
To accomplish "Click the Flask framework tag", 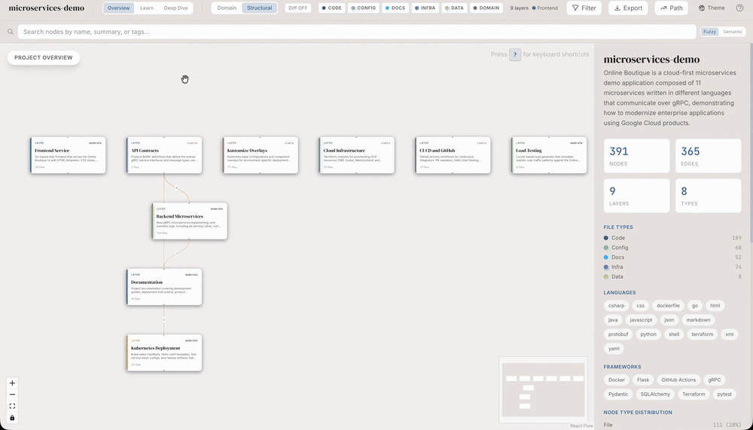I will [643, 380].
